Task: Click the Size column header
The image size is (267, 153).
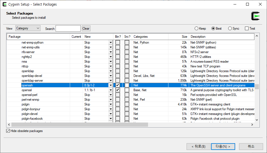Action: (179, 37)
